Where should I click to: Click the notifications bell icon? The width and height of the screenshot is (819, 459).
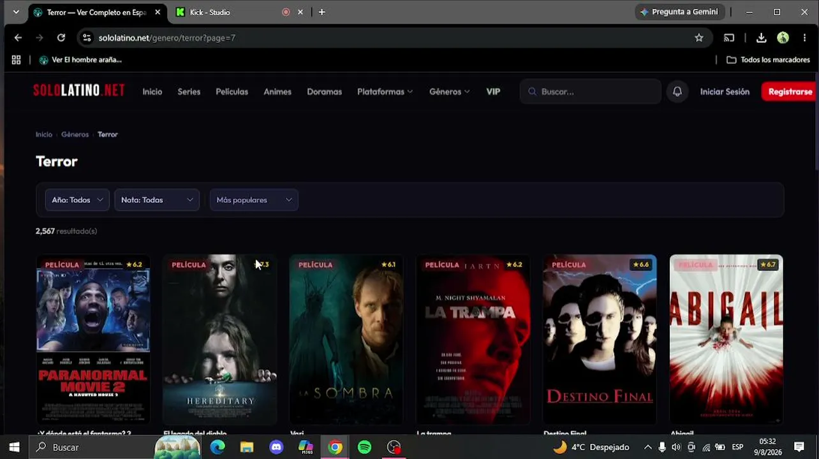pyautogui.click(x=677, y=92)
